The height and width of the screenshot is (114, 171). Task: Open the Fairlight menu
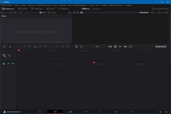[104, 5]
